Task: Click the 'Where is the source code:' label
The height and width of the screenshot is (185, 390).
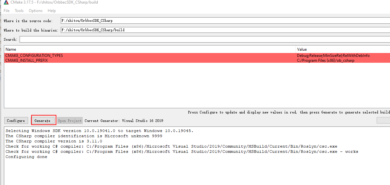Action: (28, 21)
